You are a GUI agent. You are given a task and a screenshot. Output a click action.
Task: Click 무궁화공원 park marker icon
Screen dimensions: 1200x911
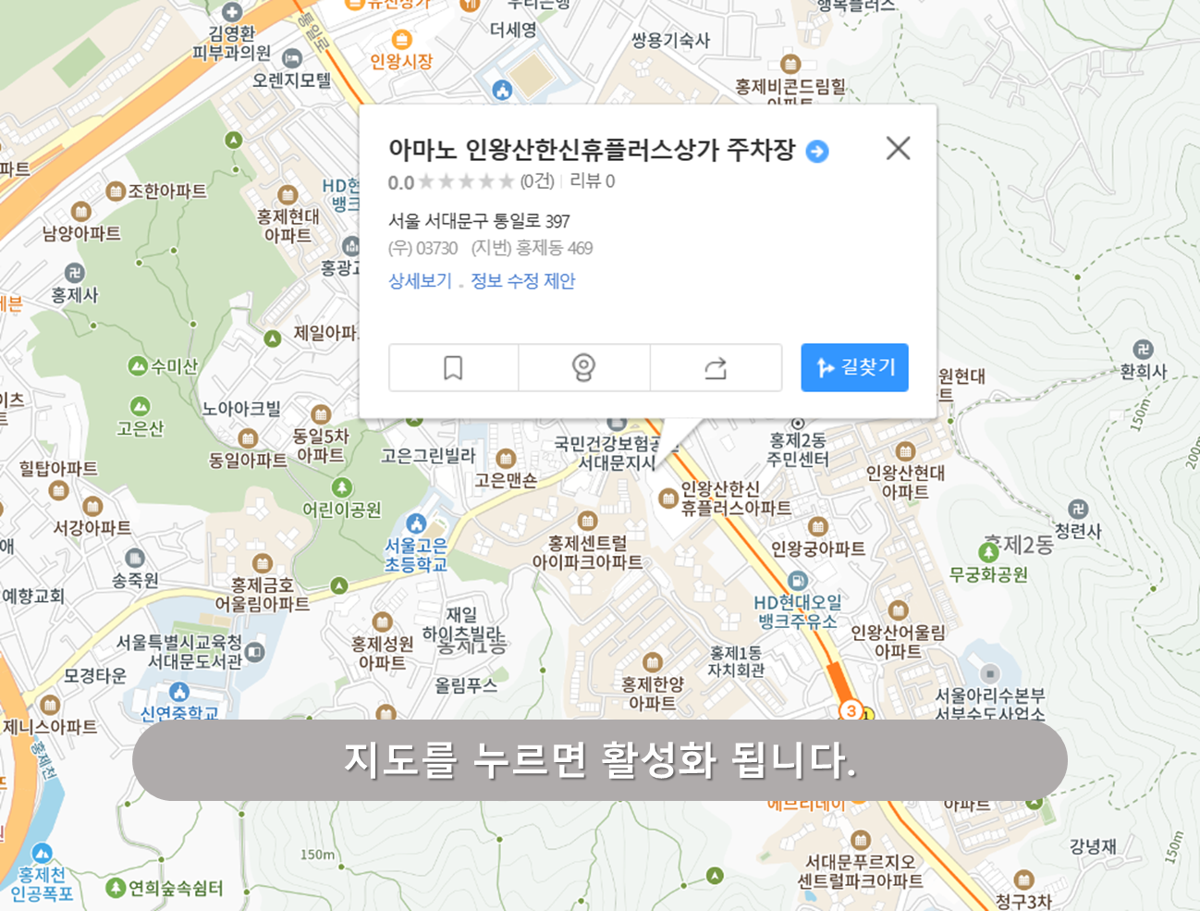pos(989,552)
